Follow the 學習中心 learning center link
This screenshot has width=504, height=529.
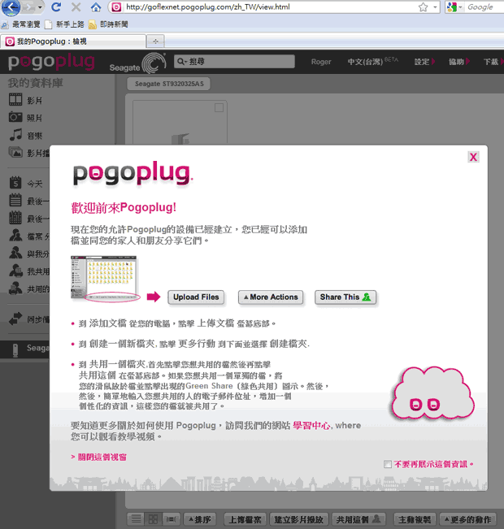coord(311,425)
